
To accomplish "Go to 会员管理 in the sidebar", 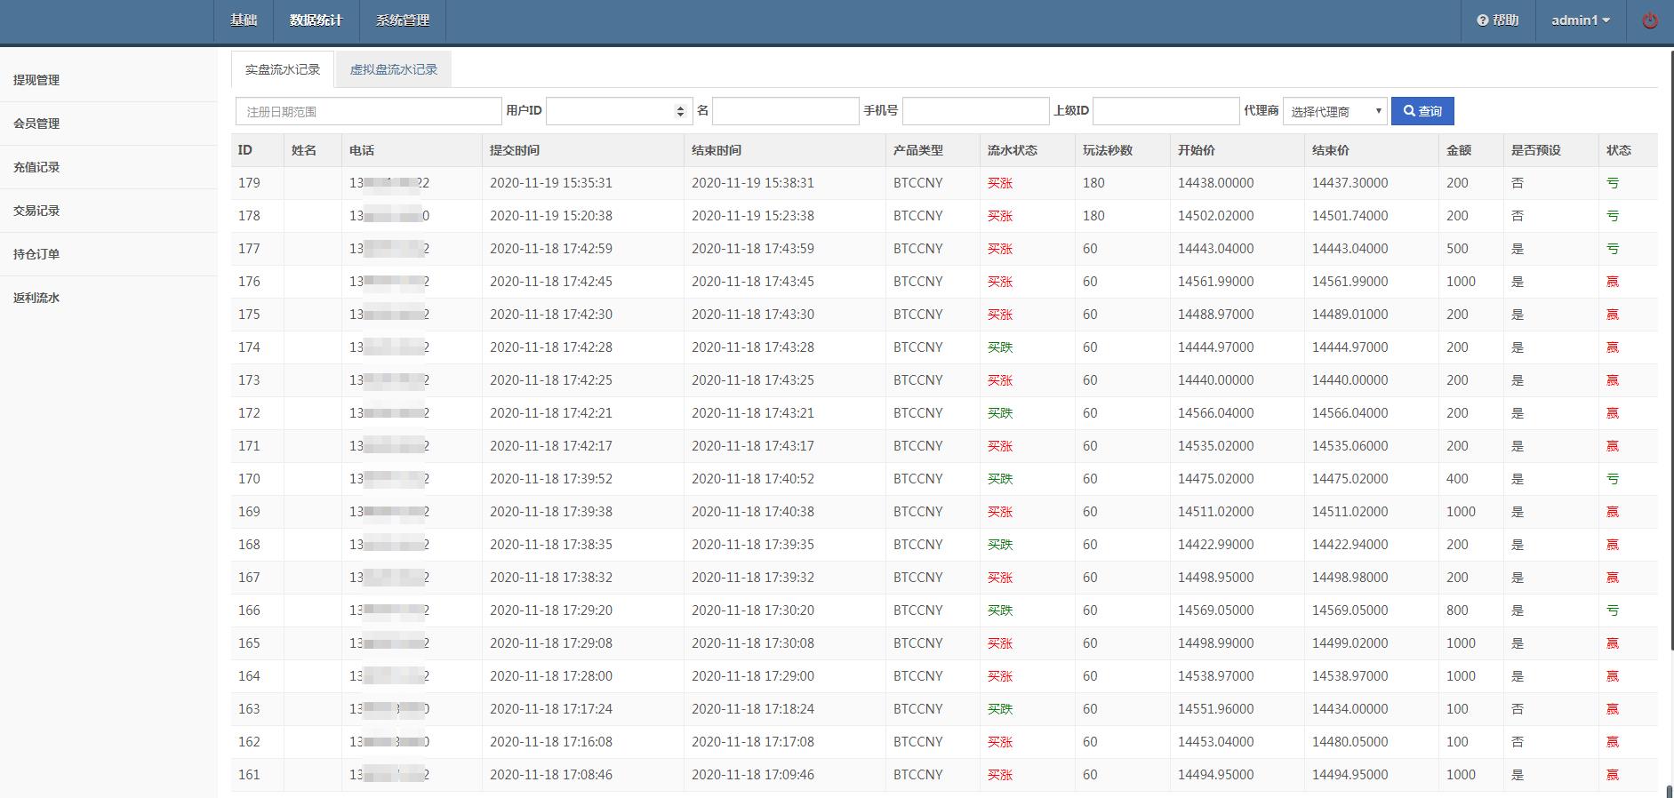I will tap(36, 124).
